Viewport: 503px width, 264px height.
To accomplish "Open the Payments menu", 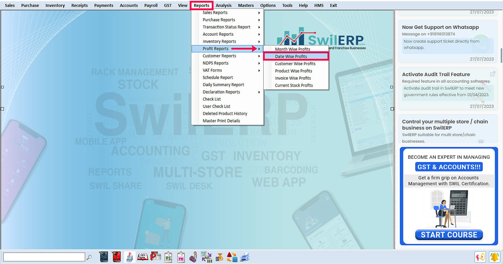I will pos(104,5).
